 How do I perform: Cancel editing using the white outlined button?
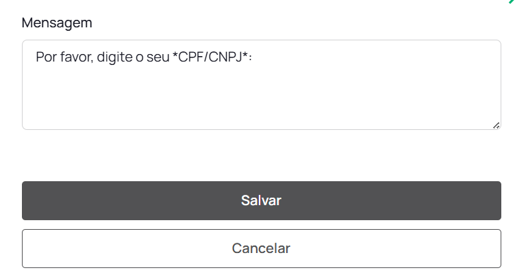click(x=261, y=248)
